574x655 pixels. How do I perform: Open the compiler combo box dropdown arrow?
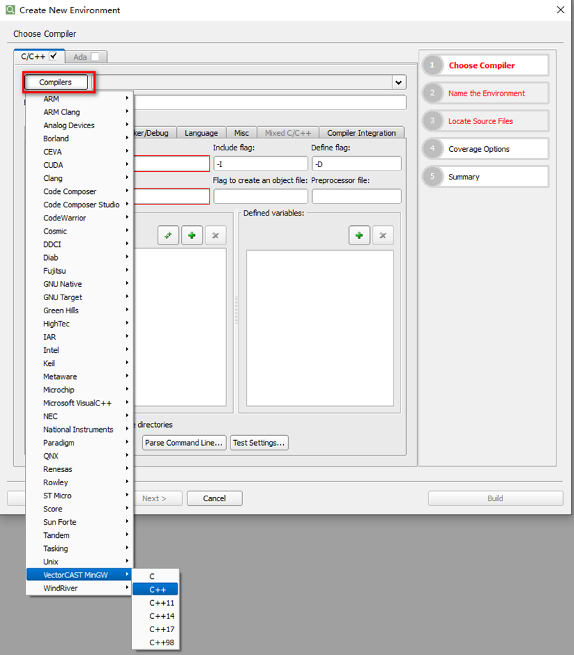pyautogui.click(x=398, y=82)
